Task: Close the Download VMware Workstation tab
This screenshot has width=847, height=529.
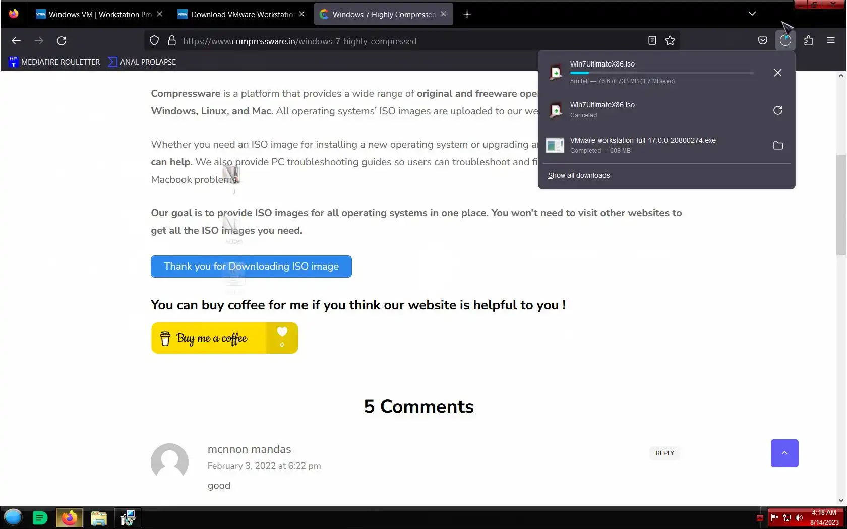Action: pos(301,14)
